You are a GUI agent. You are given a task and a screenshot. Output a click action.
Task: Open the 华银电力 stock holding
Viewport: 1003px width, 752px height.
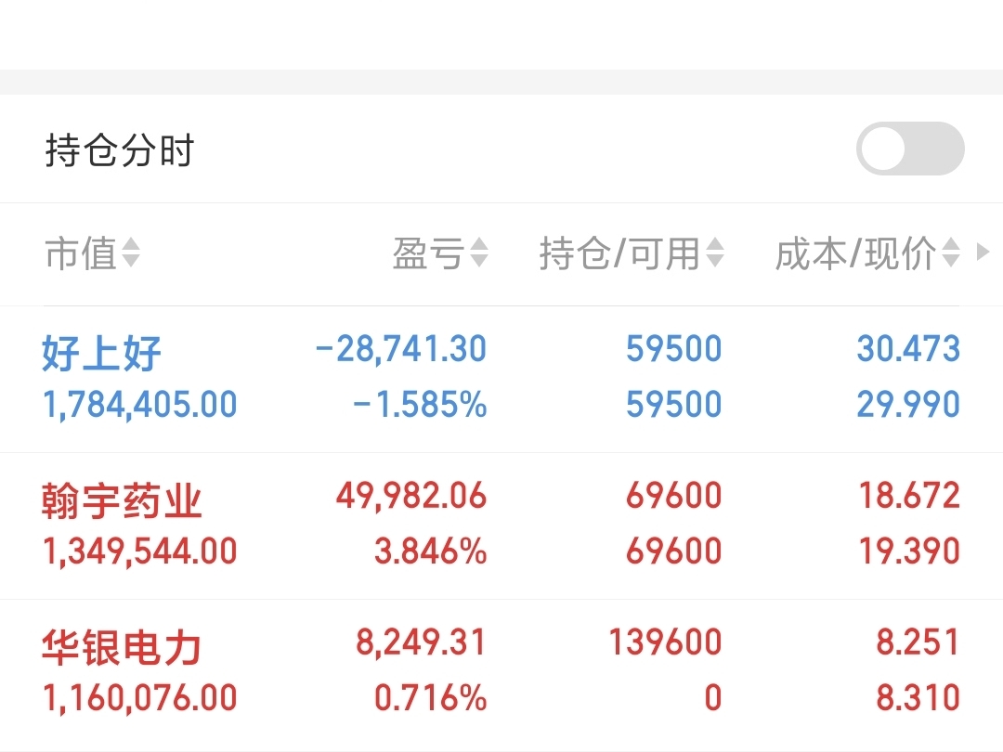tap(501, 673)
